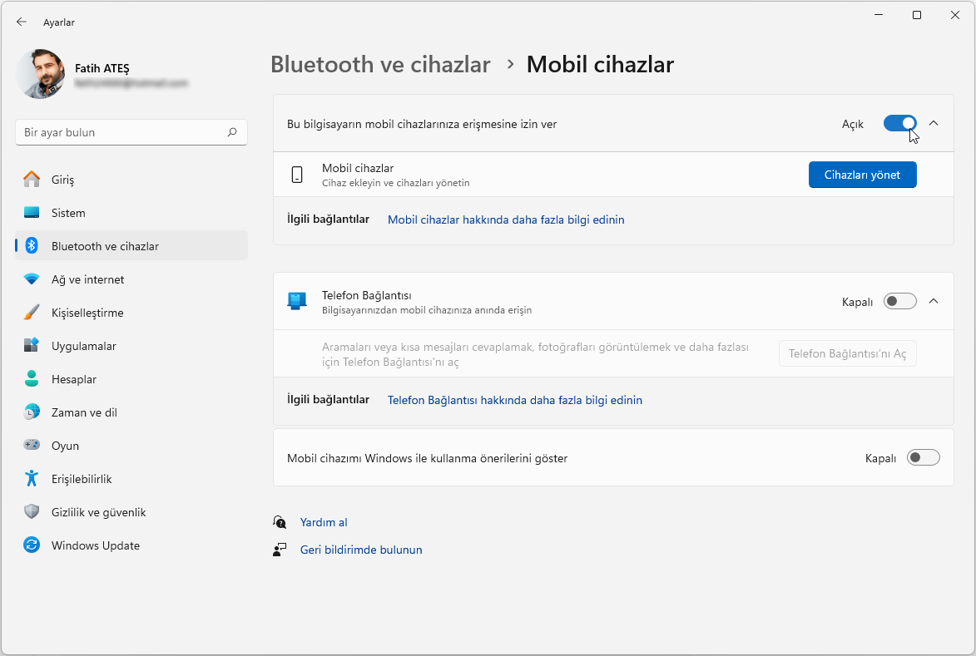Viewport: 976px width, 656px height.
Task: Collapse the mobile device access section chevron
Action: point(934,124)
